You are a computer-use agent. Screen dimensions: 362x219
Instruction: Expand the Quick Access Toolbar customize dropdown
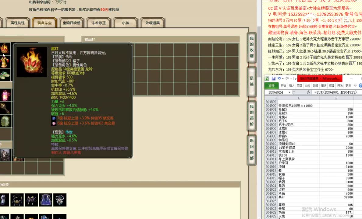[296, 78]
